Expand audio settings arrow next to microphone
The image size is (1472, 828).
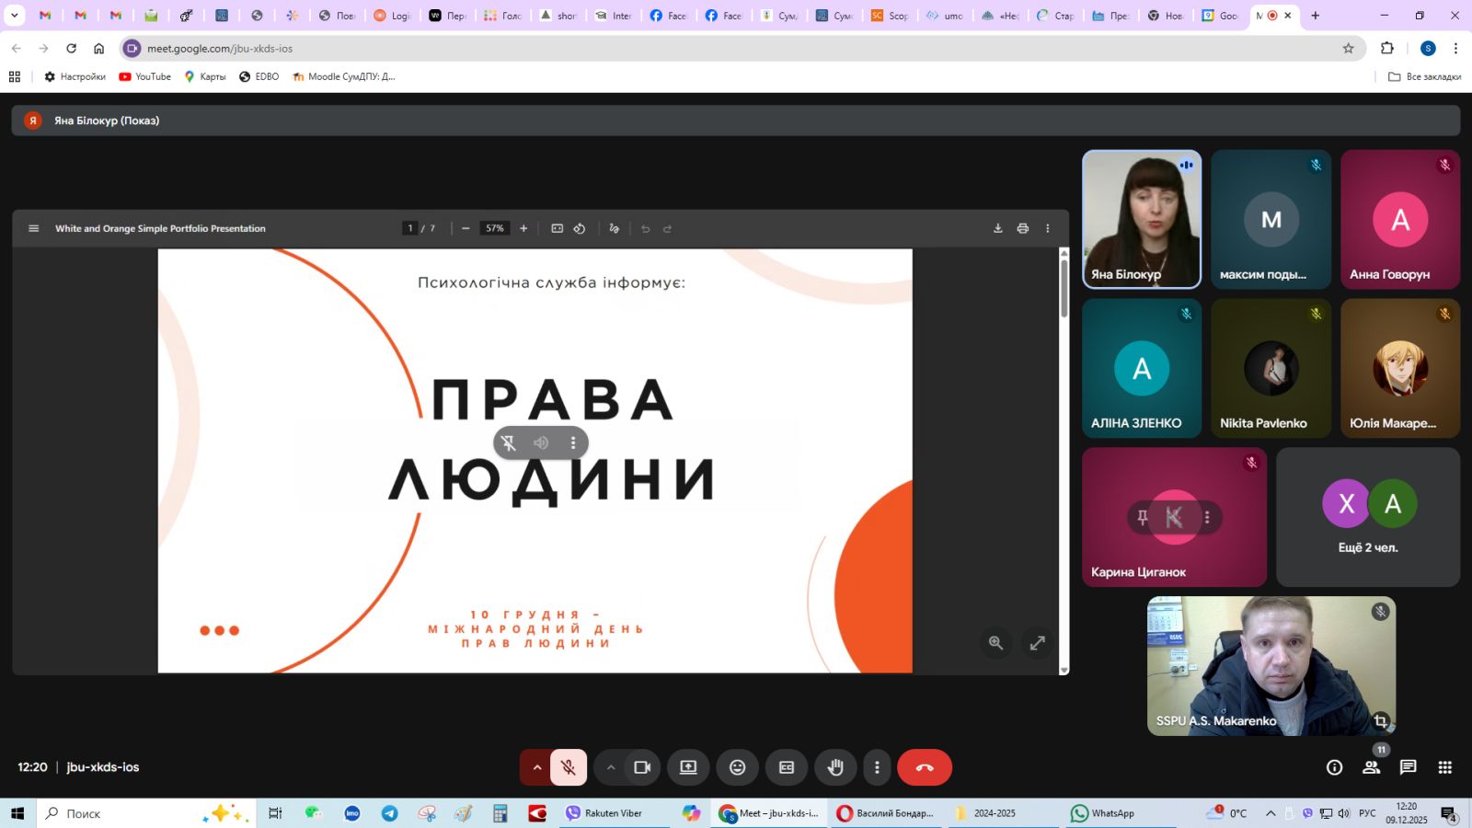pyautogui.click(x=536, y=767)
